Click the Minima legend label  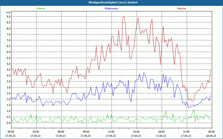[x=41, y=9]
